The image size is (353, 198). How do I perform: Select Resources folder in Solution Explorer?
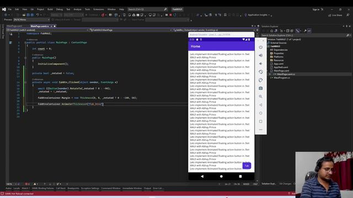279,61
